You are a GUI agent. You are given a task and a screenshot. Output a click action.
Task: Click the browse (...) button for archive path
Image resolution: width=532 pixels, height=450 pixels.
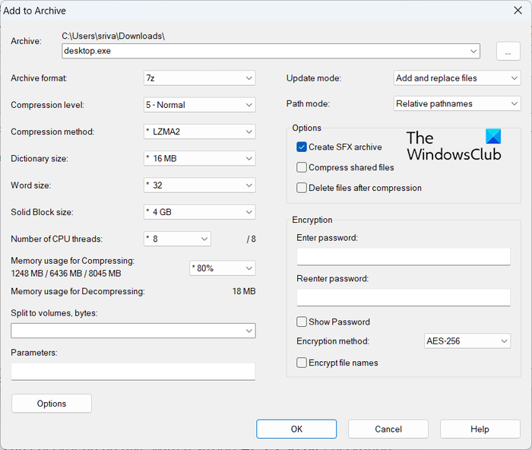508,51
